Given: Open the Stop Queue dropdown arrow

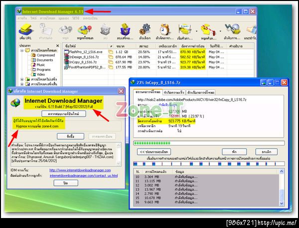Looking at the screenshot, I should tap(220, 31).
